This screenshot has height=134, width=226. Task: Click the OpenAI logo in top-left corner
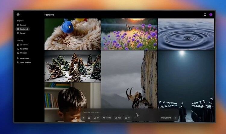(x=18, y=14)
